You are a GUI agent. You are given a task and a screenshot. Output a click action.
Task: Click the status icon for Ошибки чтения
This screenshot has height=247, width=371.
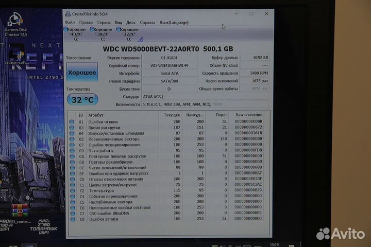72,122
